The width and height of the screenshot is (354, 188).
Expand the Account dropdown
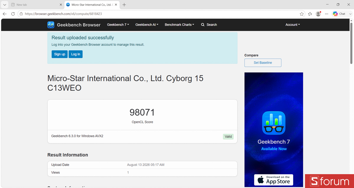[x=293, y=25]
